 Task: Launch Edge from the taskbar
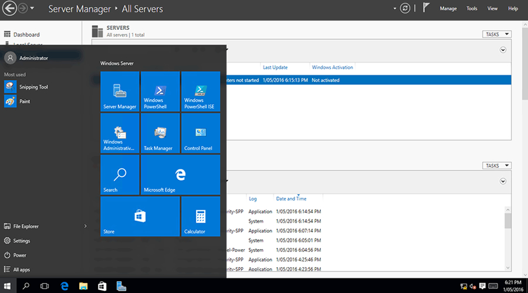coord(65,286)
